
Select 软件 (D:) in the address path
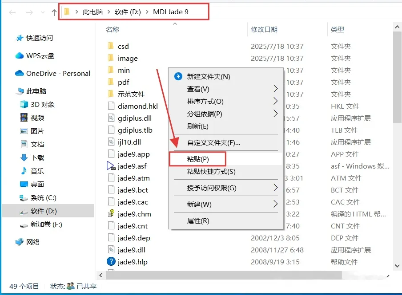click(128, 12)
